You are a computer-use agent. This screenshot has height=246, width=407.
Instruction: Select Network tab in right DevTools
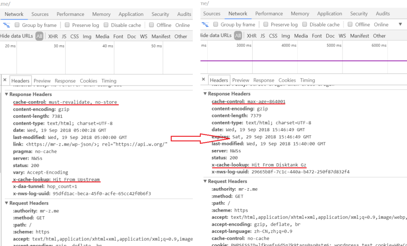(238, 14)
